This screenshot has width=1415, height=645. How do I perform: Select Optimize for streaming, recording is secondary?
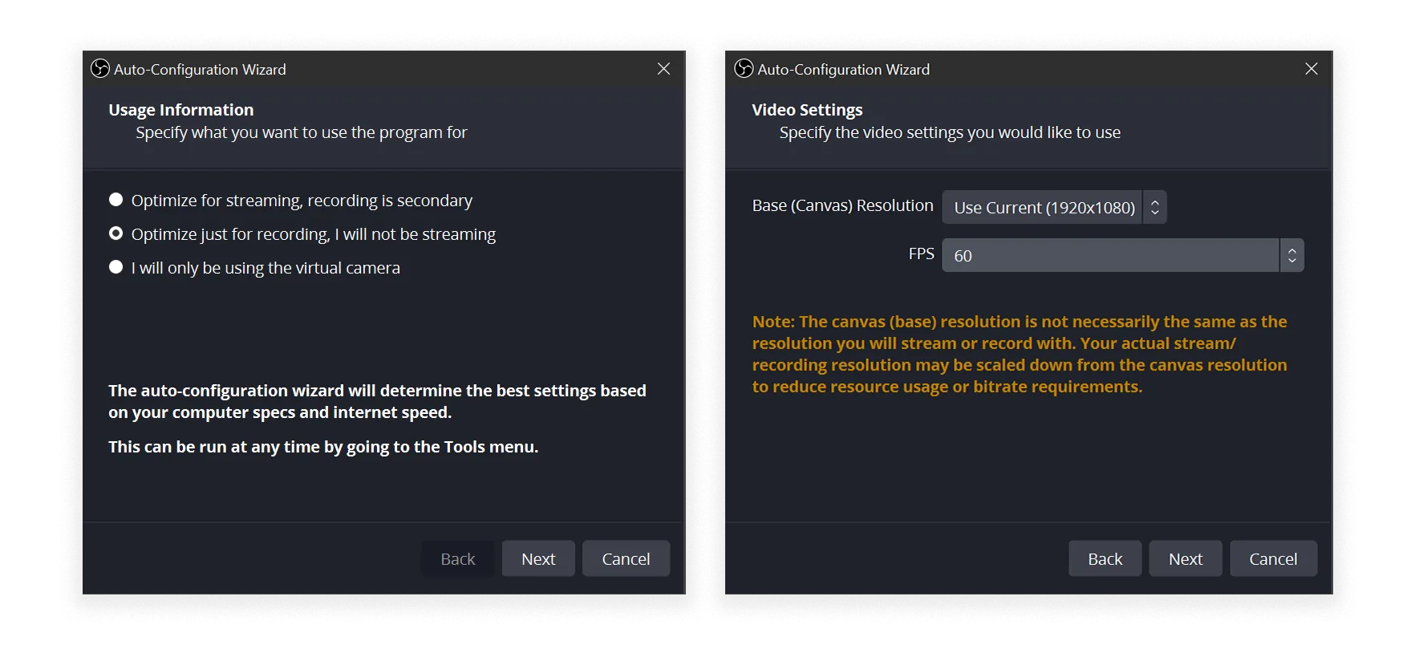tap(116, 200)
